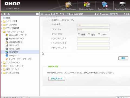Expand データのバックアップ tree node arrow
This screenshot has height=98, width=130.
[x=2, y=66]
